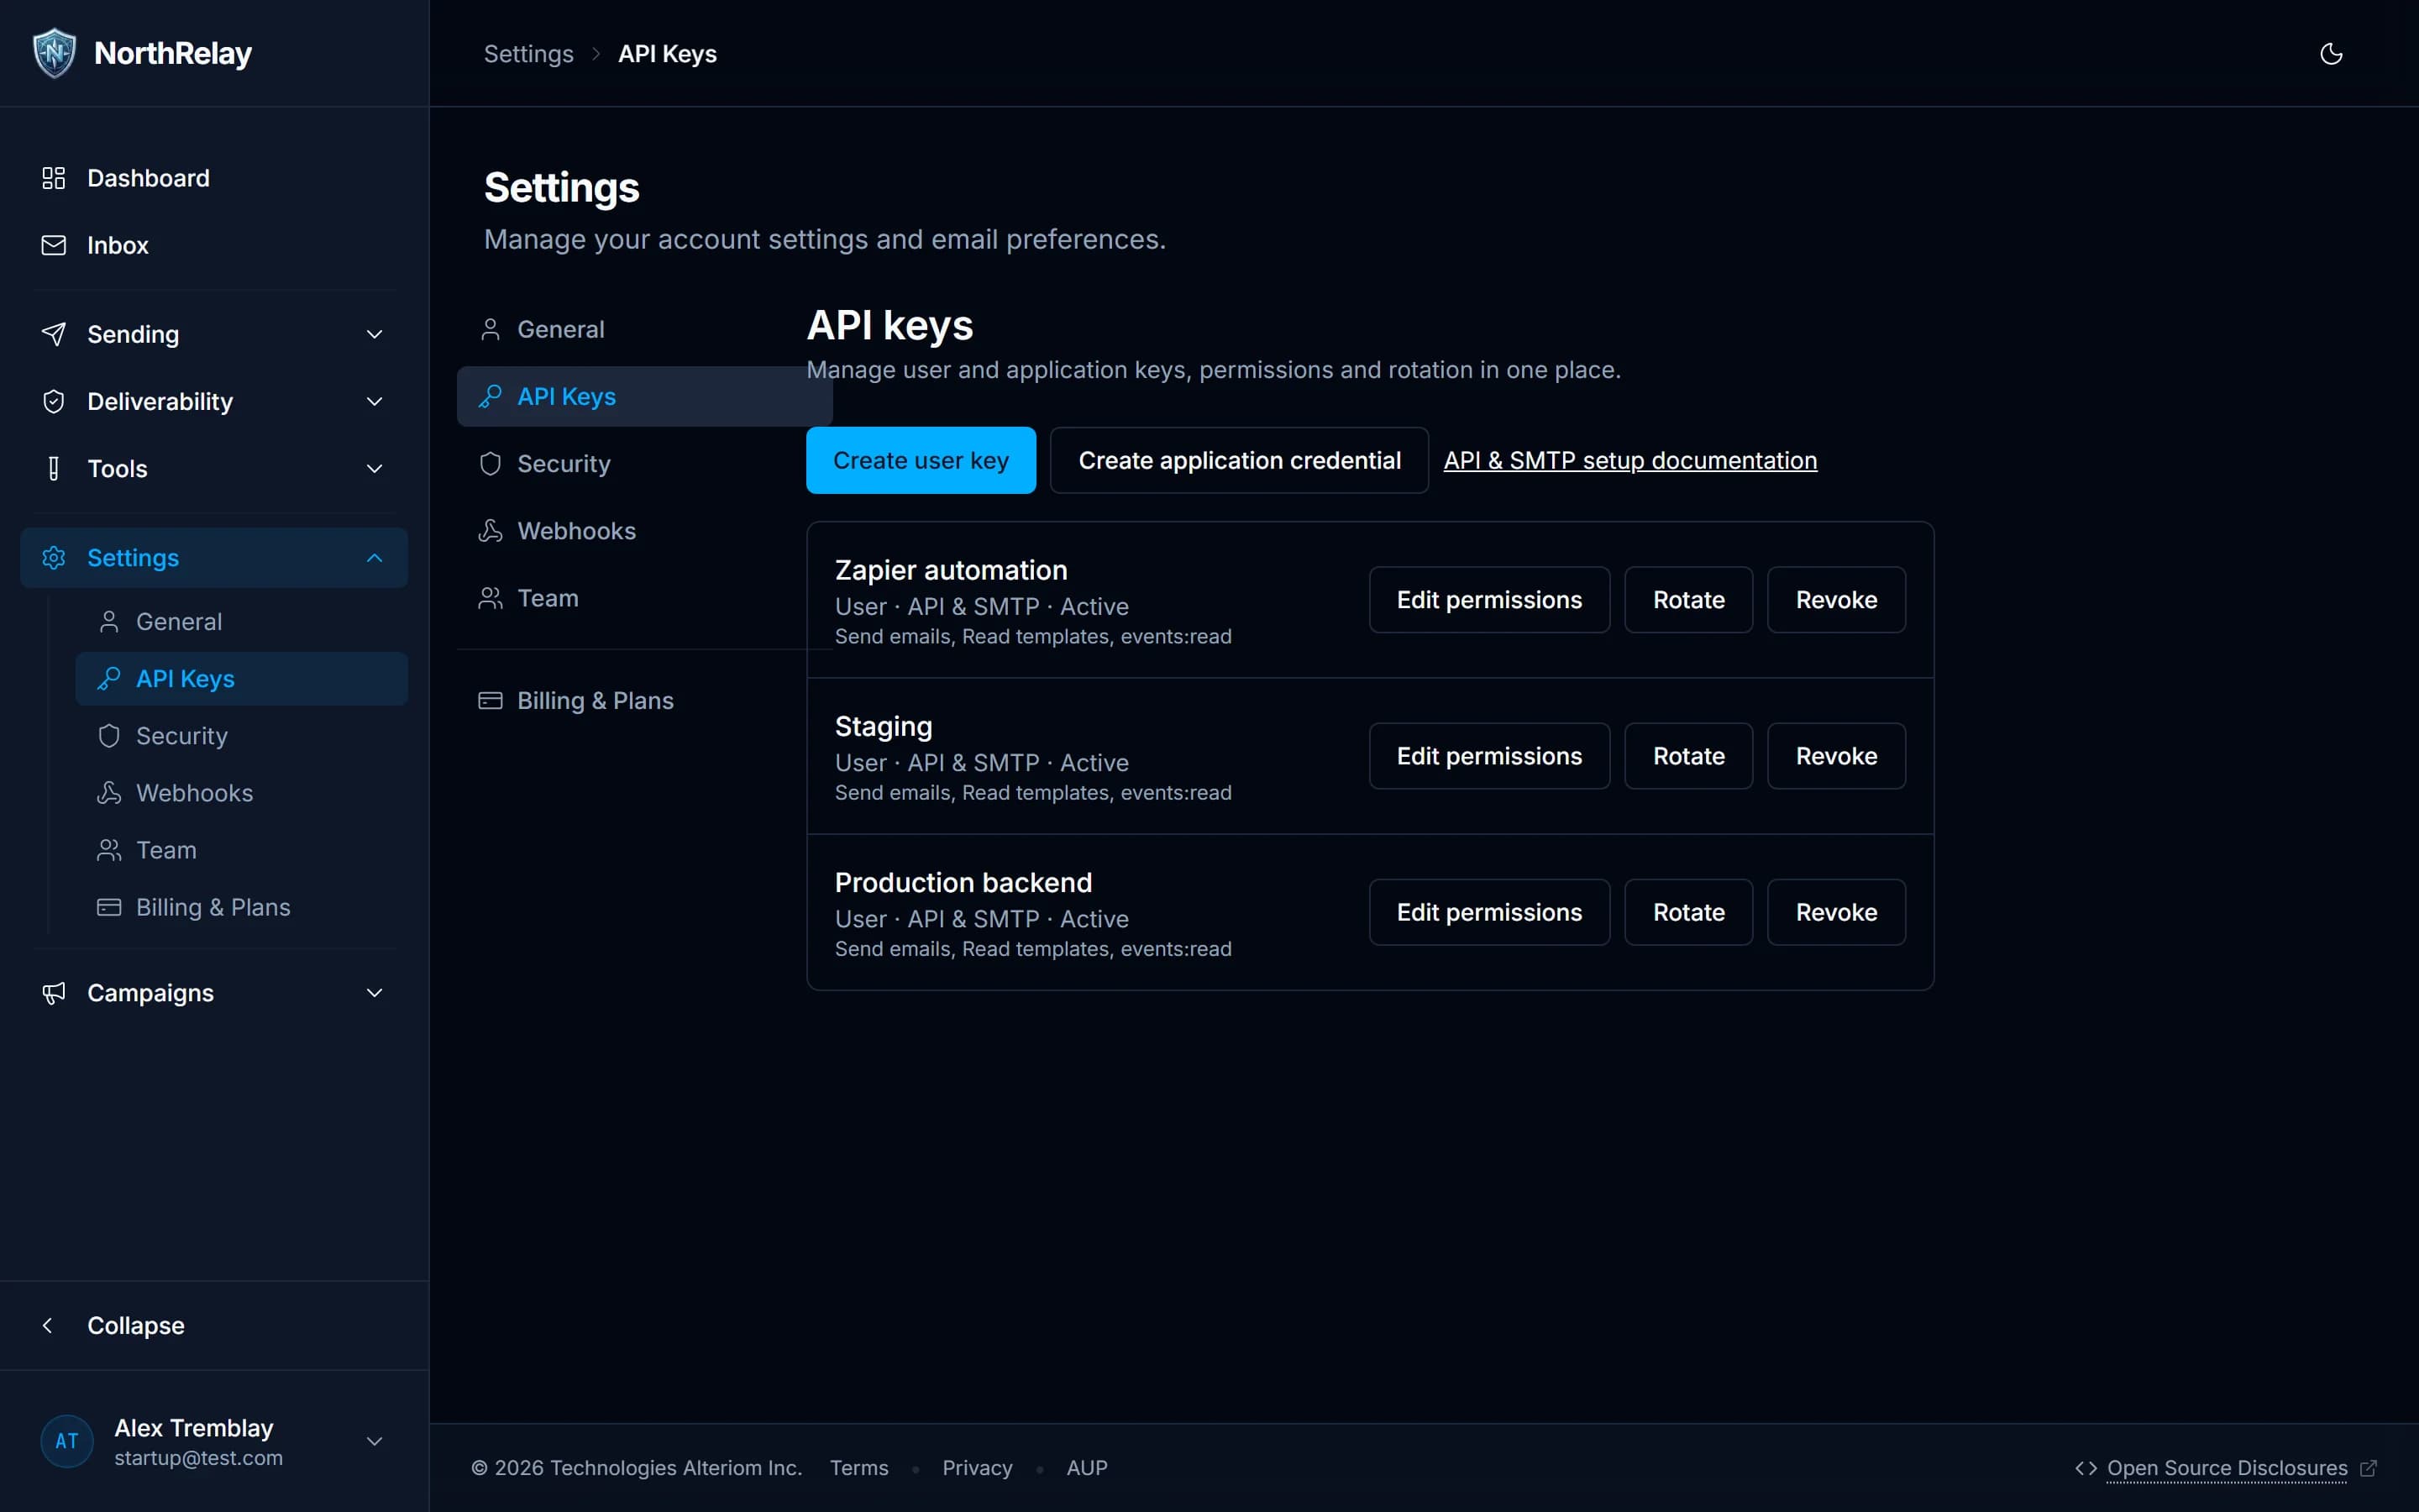
Task: Click the NorthRelay shield logo
Action: pos(54,53)
